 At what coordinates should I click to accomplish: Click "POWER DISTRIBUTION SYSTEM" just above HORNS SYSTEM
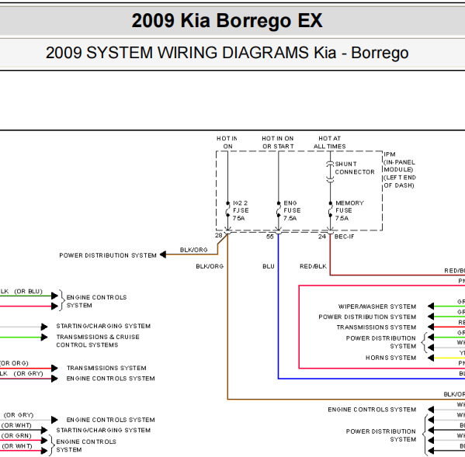coord(381,342)
